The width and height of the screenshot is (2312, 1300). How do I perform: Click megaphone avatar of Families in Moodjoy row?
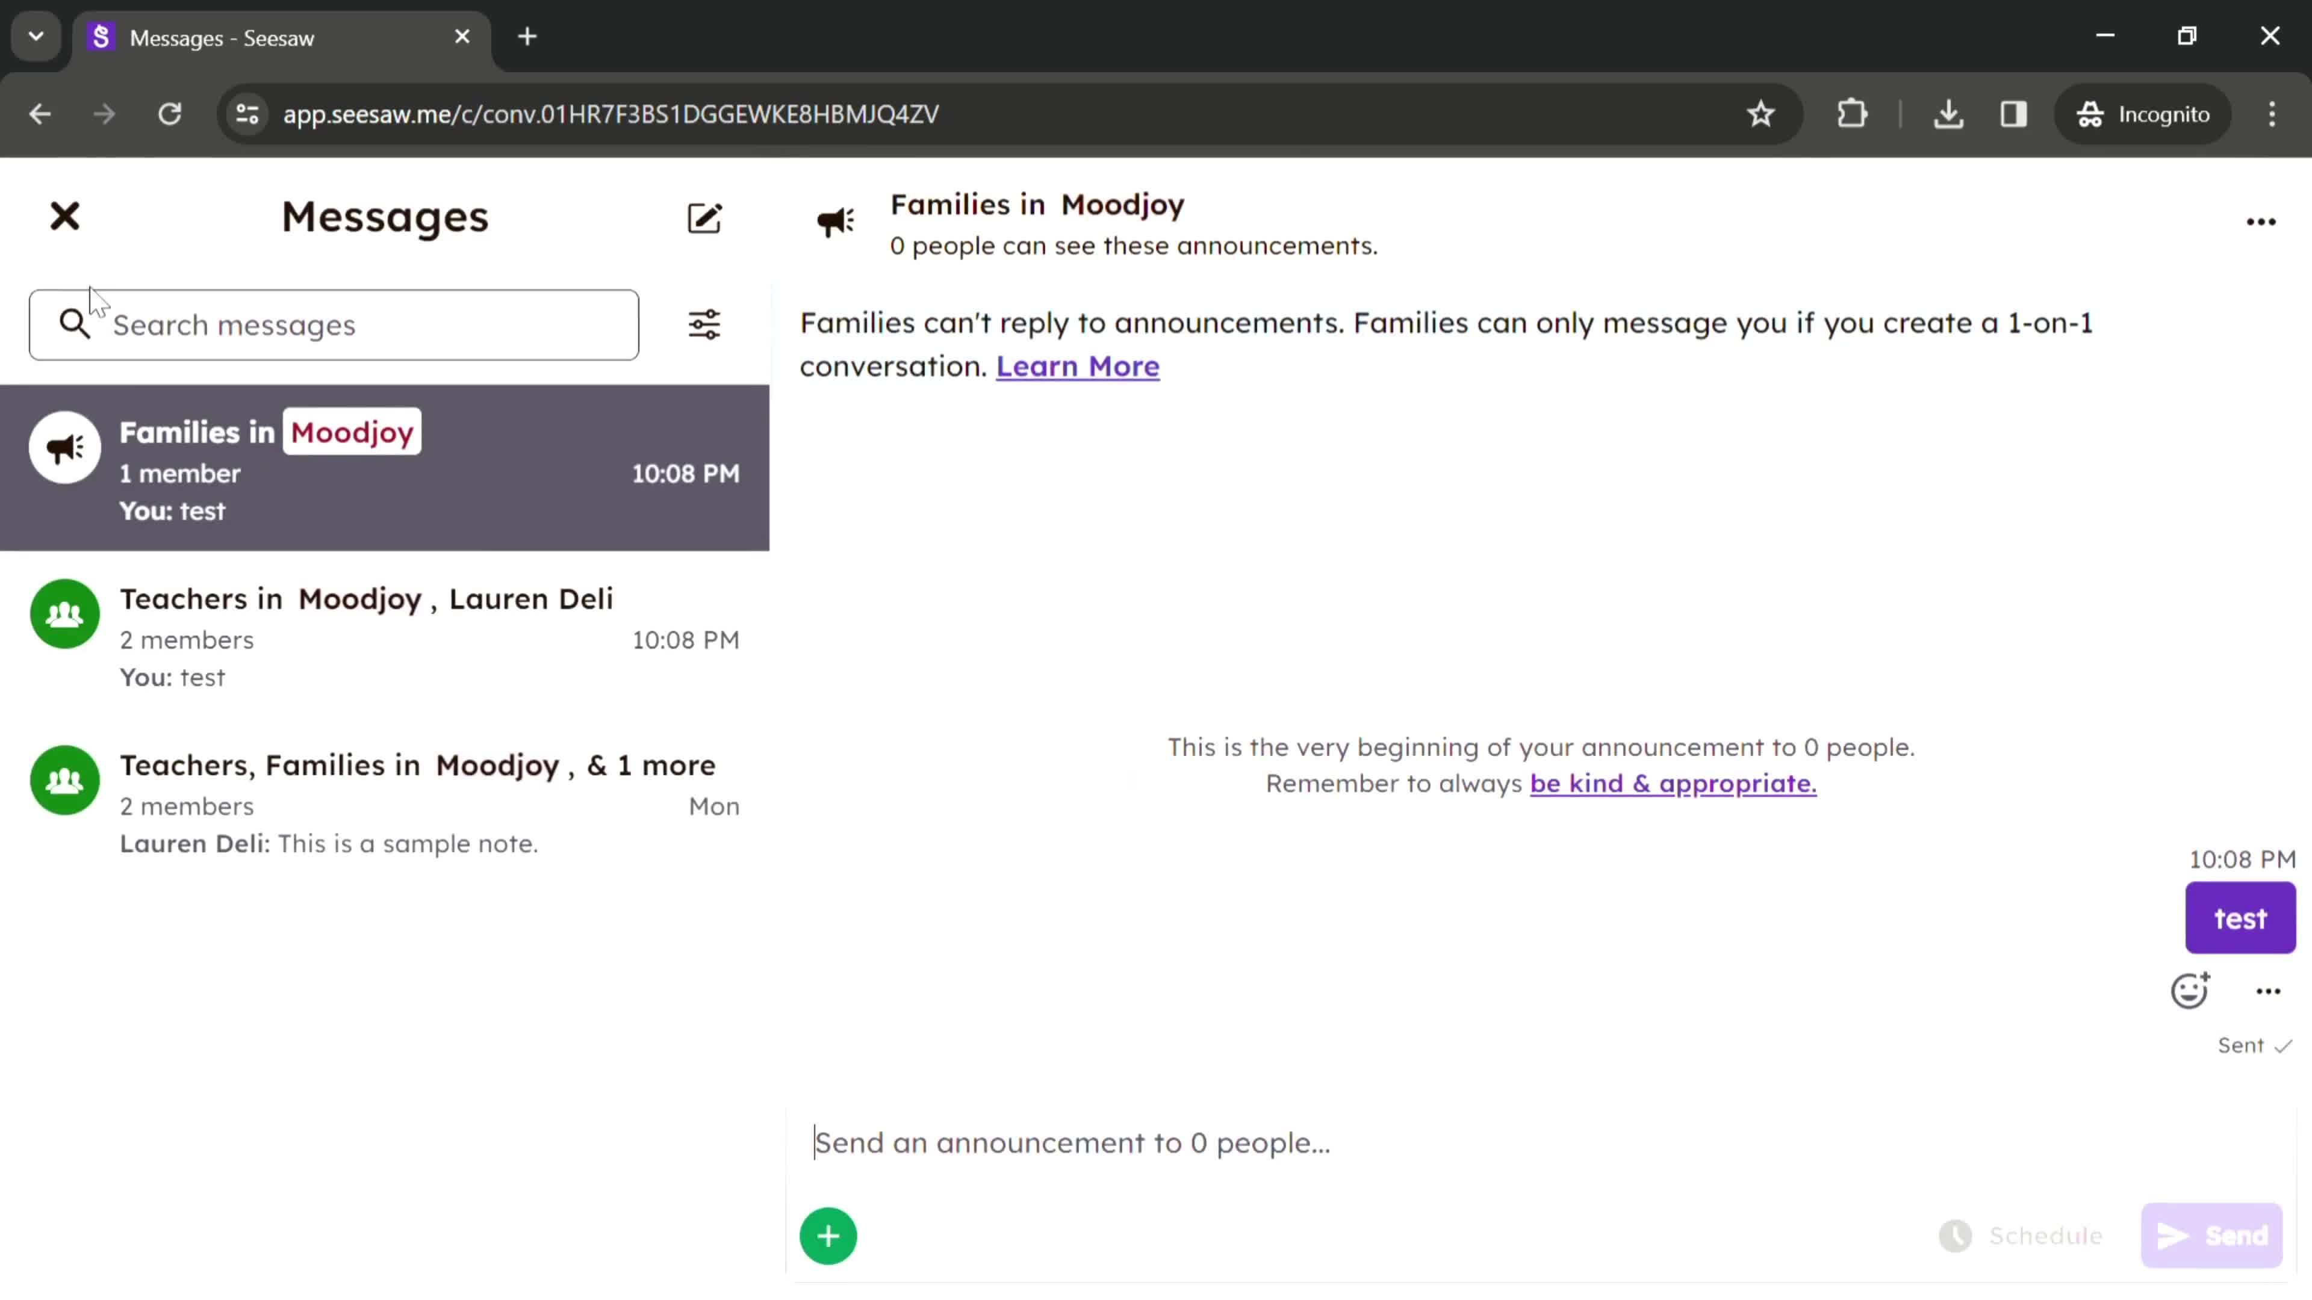point(64,448)
